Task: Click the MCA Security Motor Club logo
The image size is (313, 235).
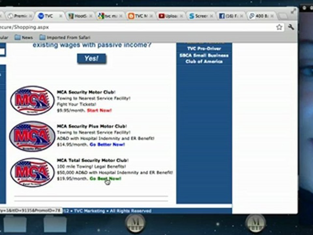Action: pos(32,100)
